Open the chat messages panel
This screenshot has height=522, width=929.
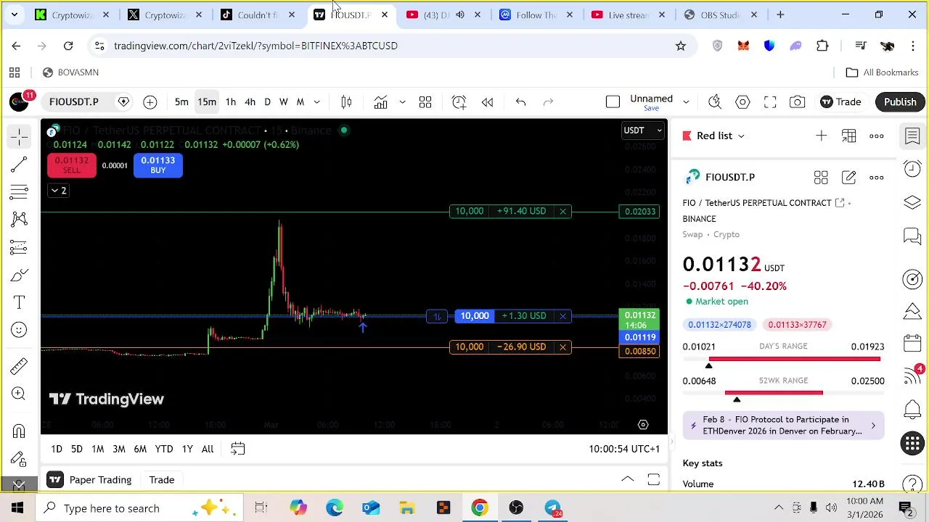point(912,236)
